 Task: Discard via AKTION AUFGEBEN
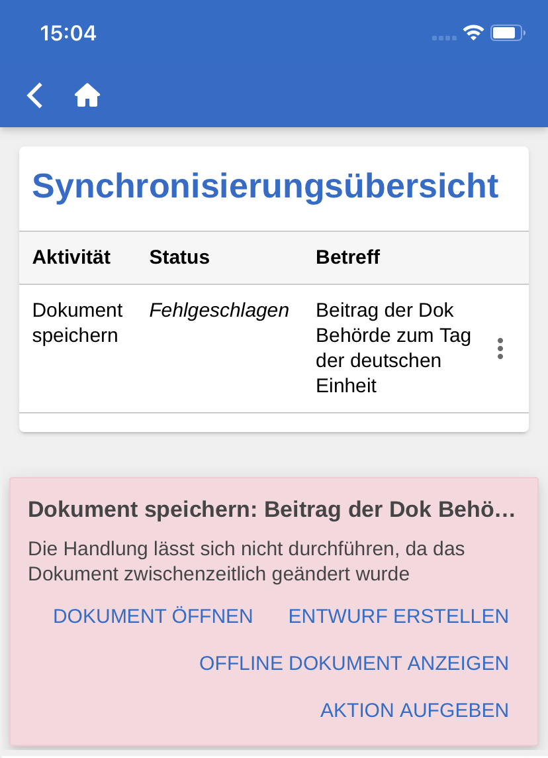pos(414,710)
